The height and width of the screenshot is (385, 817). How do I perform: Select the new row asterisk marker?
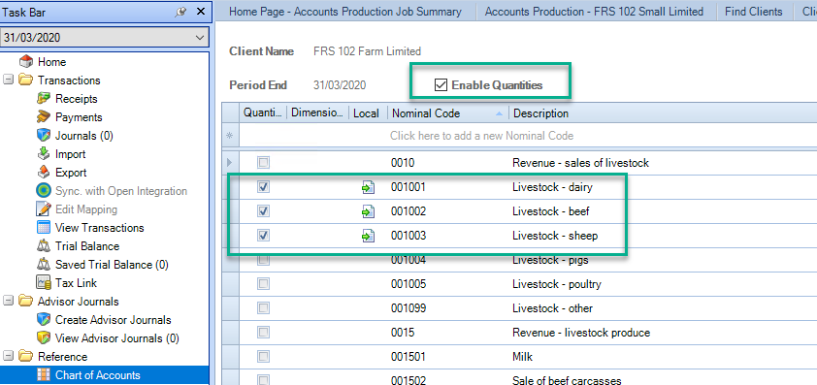(x=230, y=136)
